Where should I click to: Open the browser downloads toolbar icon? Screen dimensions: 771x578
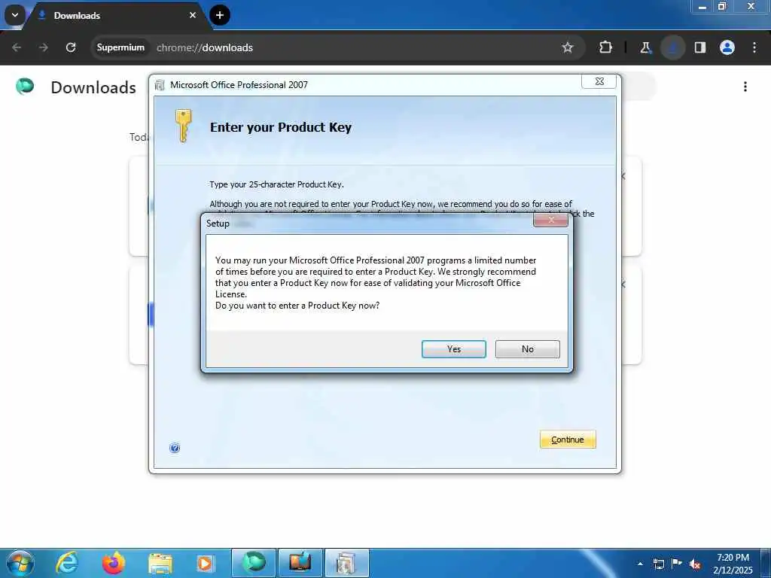pyautogui.click(x=672, y=47)
